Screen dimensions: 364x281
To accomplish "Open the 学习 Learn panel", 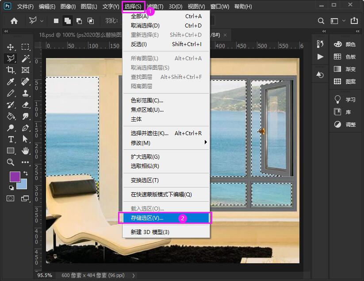I will coord(345,100).
